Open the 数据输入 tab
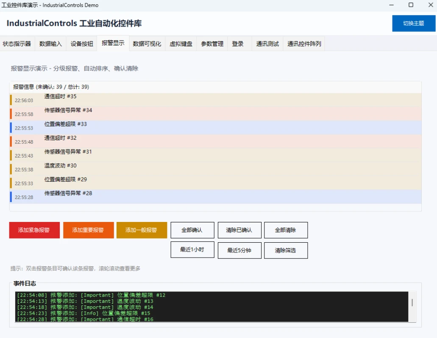This screenshot has width=437, height=338. 50,44
